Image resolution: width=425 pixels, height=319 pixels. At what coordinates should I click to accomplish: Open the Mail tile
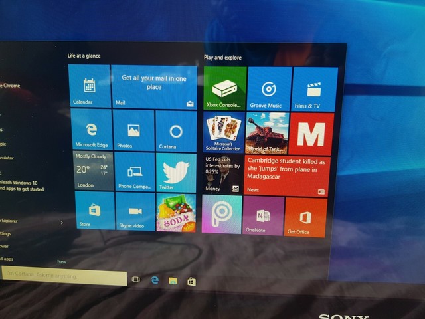[x=154, y=87]
